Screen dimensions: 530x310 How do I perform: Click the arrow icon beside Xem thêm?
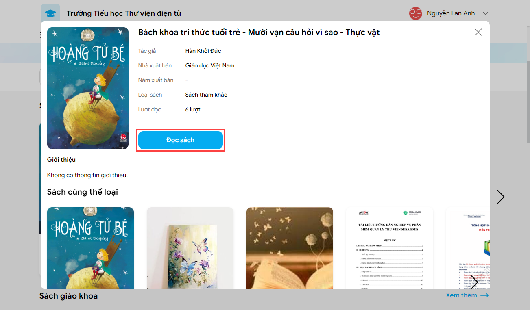(484, 295)
